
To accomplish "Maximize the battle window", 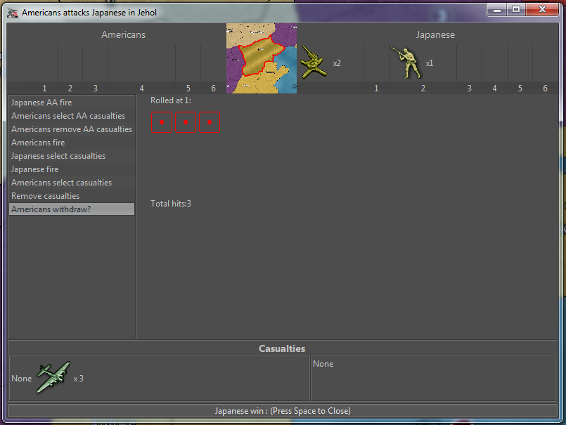I will click(x=516, y=9).
